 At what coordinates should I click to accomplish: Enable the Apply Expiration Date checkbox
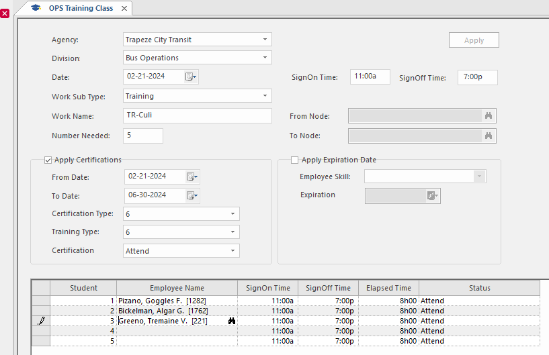coord(295,160)
